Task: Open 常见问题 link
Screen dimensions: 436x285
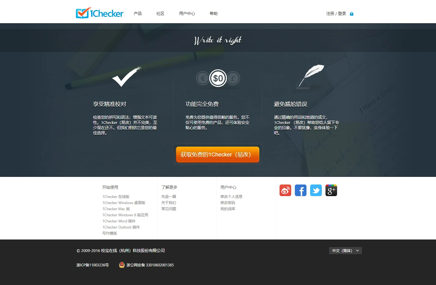Action: point(169,209)
